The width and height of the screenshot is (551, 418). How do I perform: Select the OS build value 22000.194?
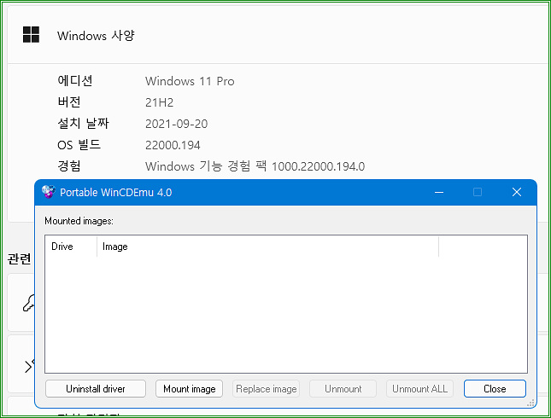point(173,145)
